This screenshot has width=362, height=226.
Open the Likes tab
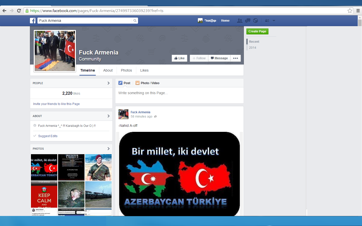pyautogui.click(x=144, y=70)
